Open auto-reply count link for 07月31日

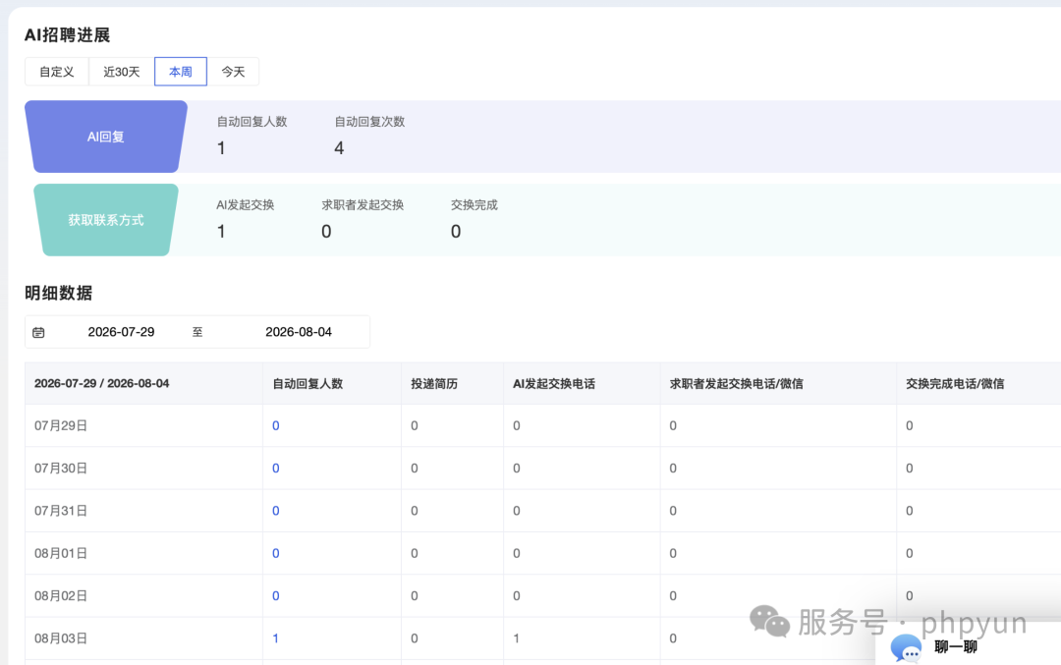tap(275, 511)
